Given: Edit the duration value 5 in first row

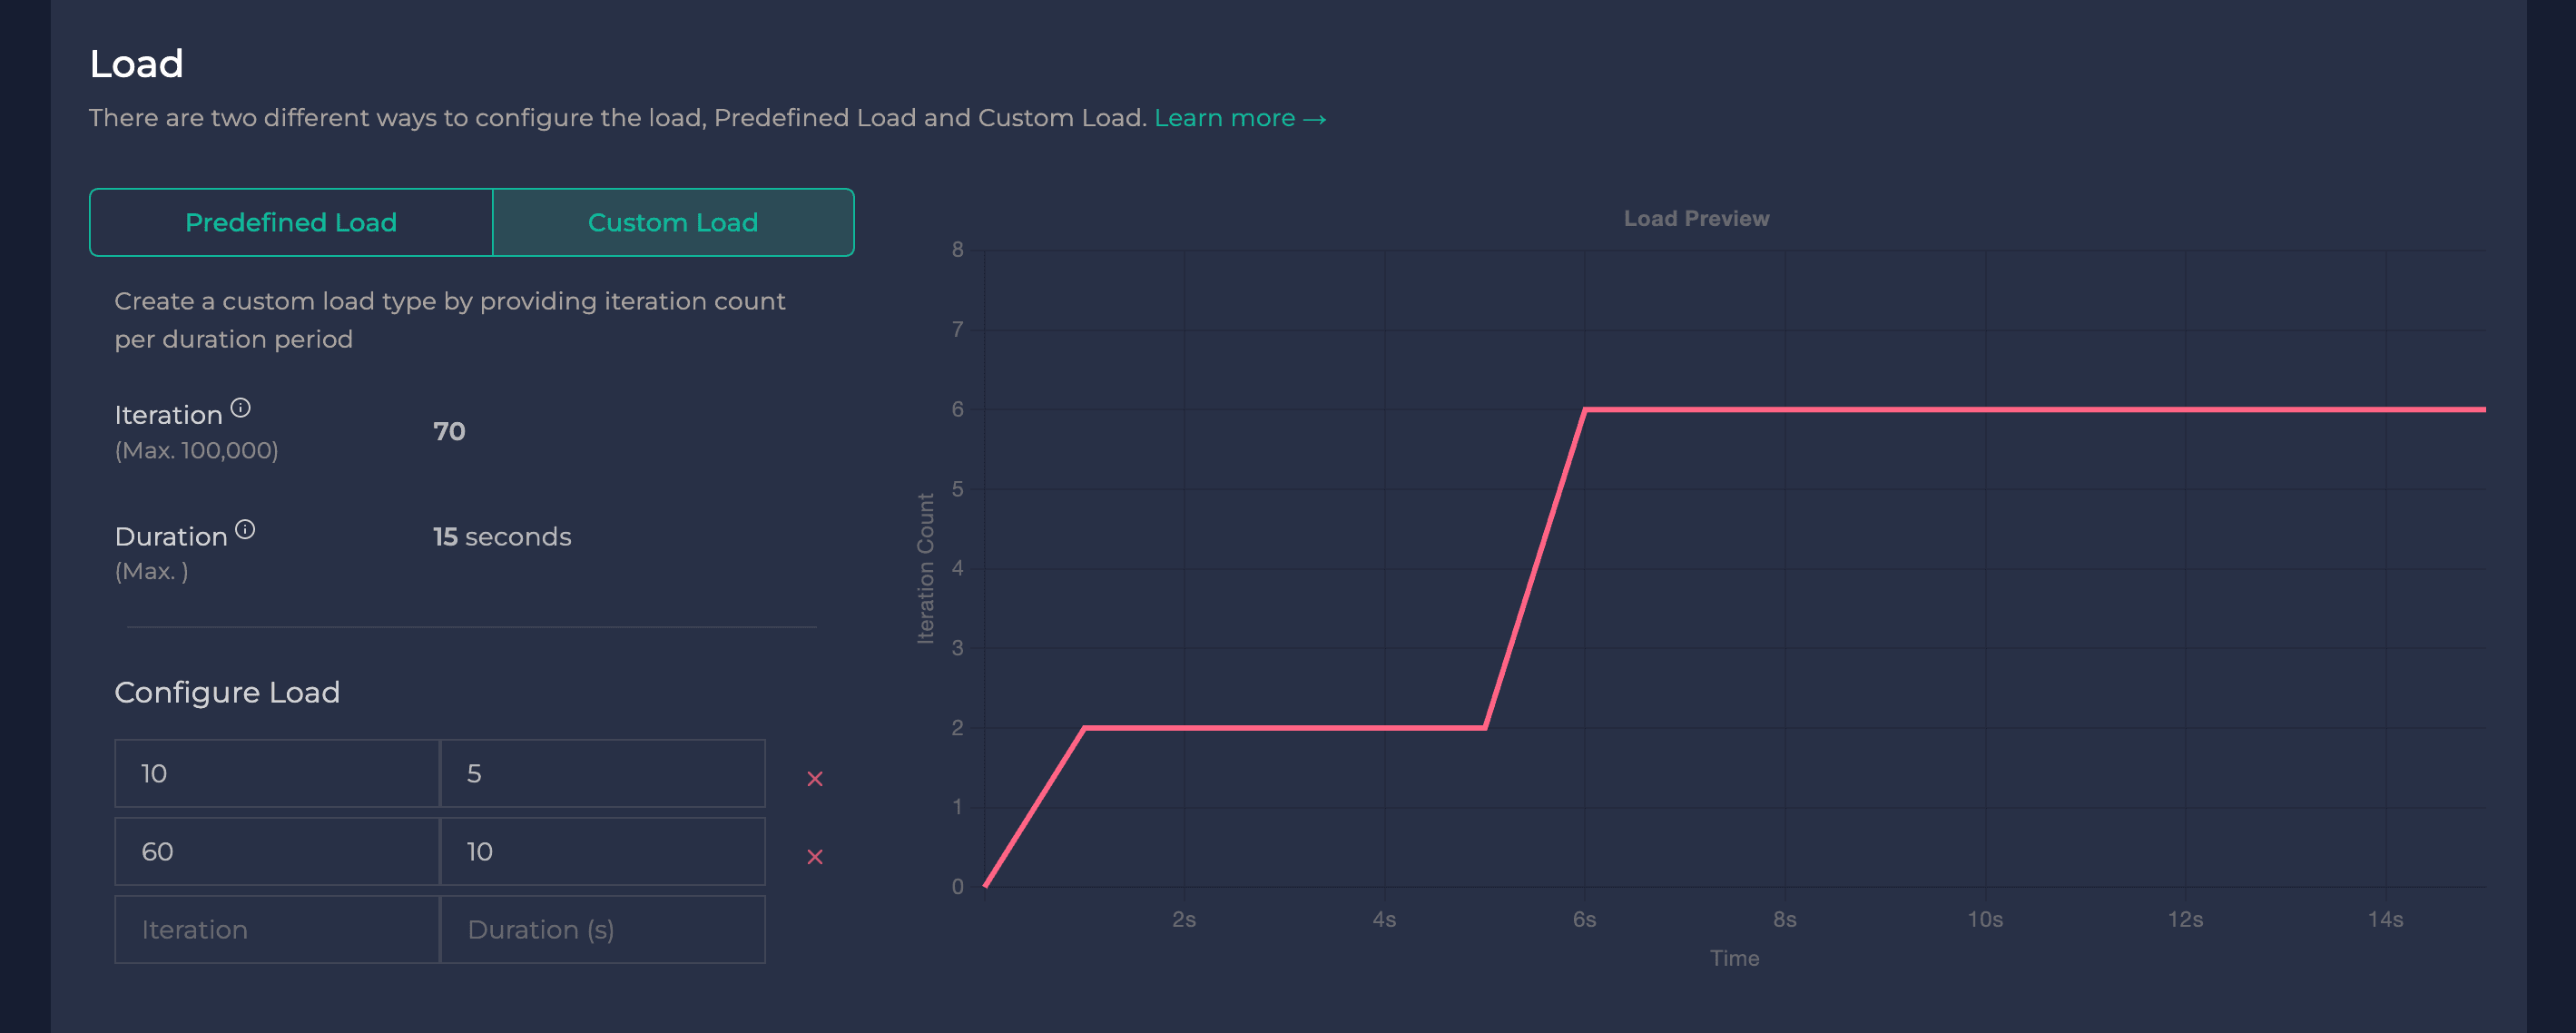Looking at the screenshot, I should (601, 773).
